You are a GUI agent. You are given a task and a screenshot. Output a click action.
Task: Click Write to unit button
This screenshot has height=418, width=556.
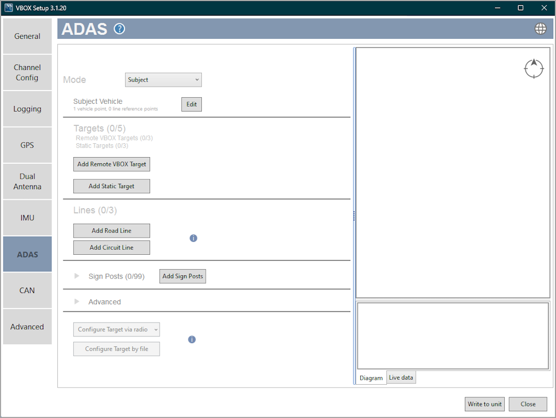click(x=485, y=404)
